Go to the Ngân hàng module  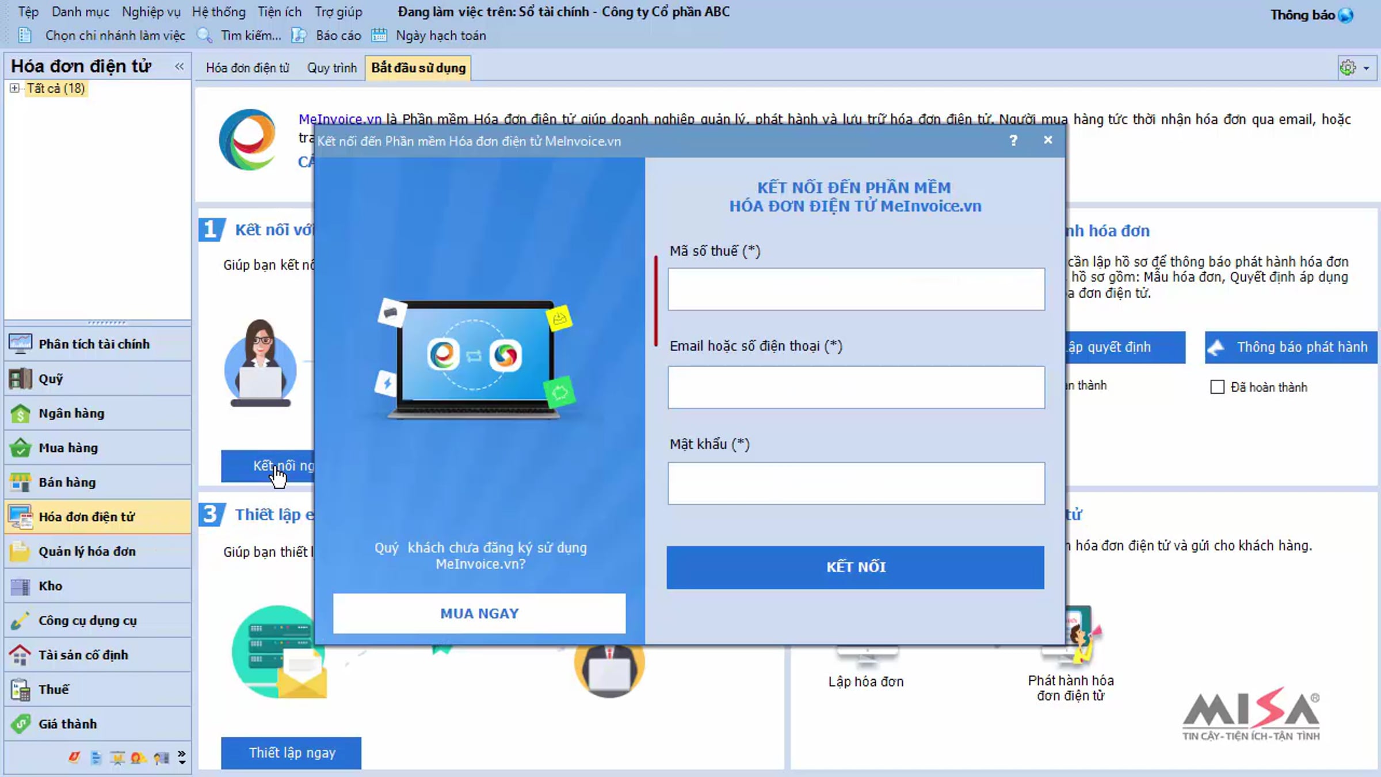pyautogui.click(x=97, y=413)
